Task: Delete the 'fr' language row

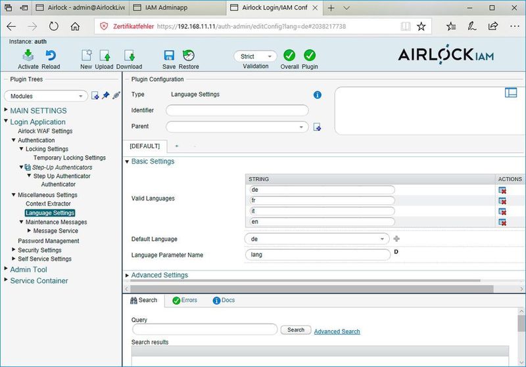Action: point(502,201)
